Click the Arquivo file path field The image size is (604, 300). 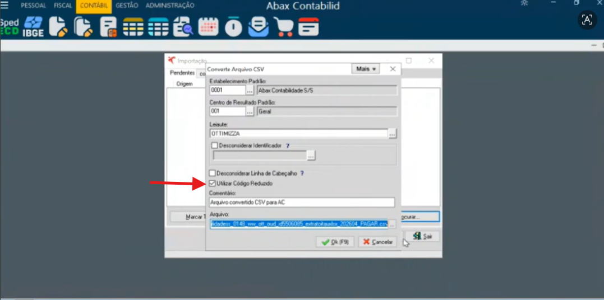pos(299,224)
